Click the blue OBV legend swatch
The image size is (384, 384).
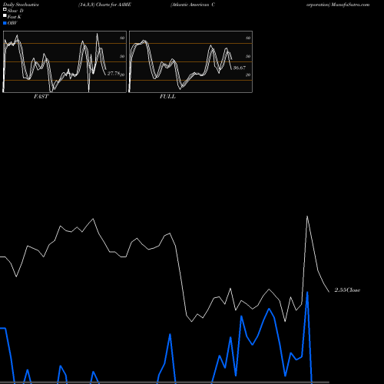coord(5,23)
